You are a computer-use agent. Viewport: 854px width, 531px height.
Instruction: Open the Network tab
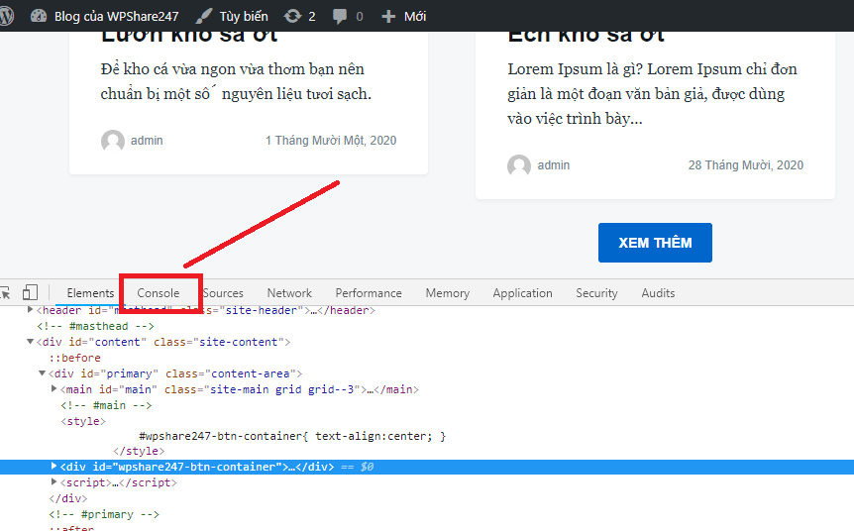289,293
